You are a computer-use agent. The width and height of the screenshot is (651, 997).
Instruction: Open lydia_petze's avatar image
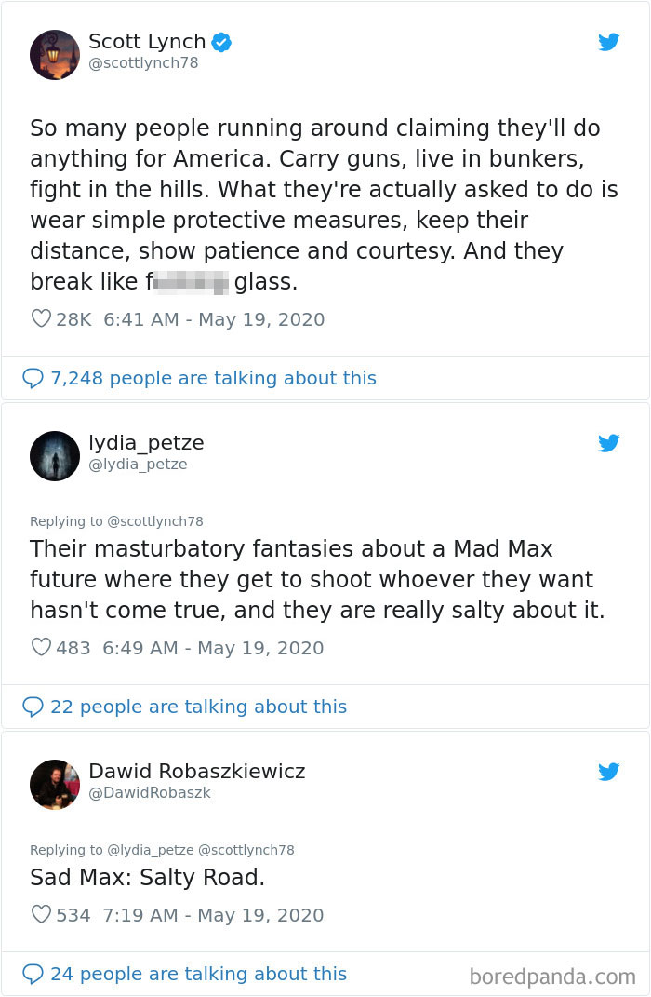coord(55,456)
